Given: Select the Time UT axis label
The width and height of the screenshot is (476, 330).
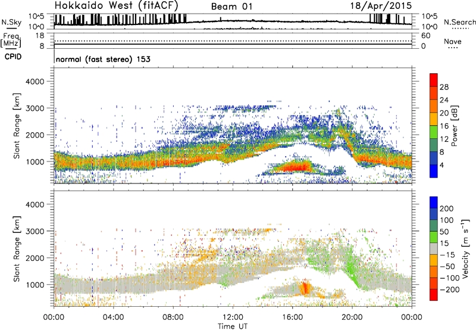Looking at the screenshot, I should pyautogui.click(x=233, y=326).
